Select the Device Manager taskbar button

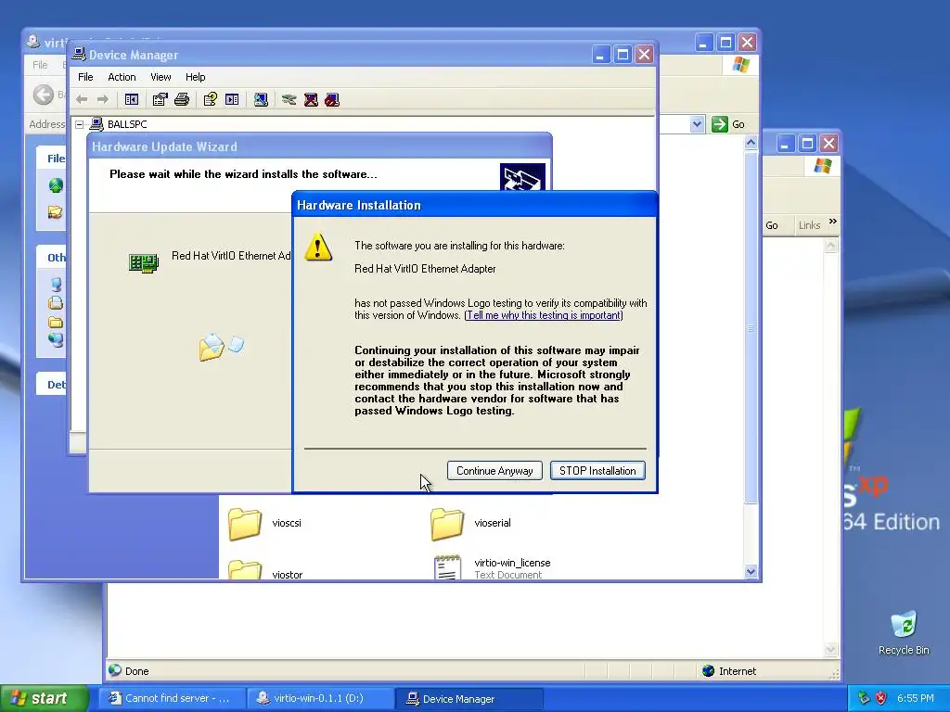tap(468, 698)
